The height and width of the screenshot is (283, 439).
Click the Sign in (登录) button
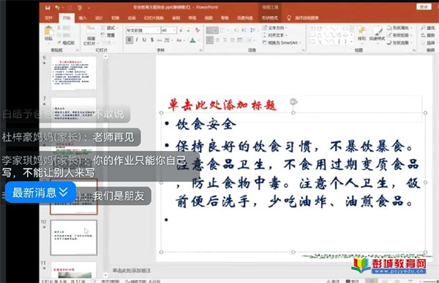coord(424,7)
